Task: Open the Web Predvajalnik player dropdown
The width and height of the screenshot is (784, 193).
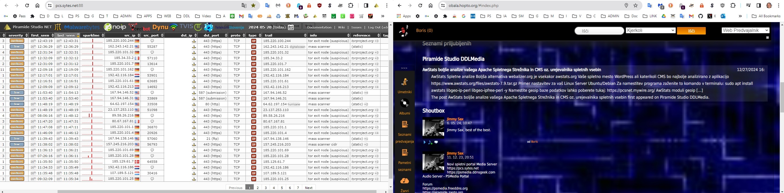Action: coord(745,30)
